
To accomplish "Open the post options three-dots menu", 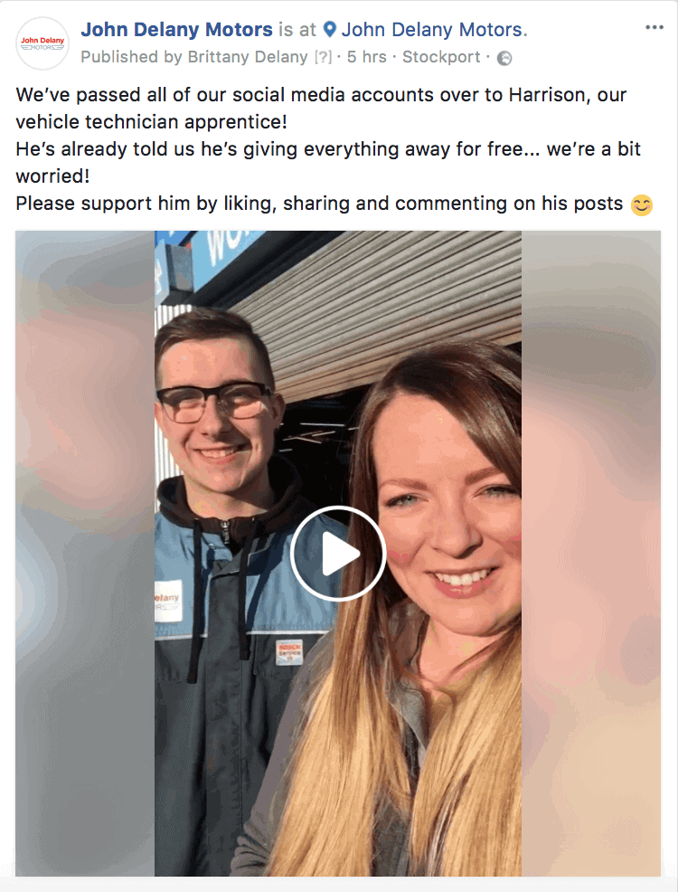I will 654,28.
